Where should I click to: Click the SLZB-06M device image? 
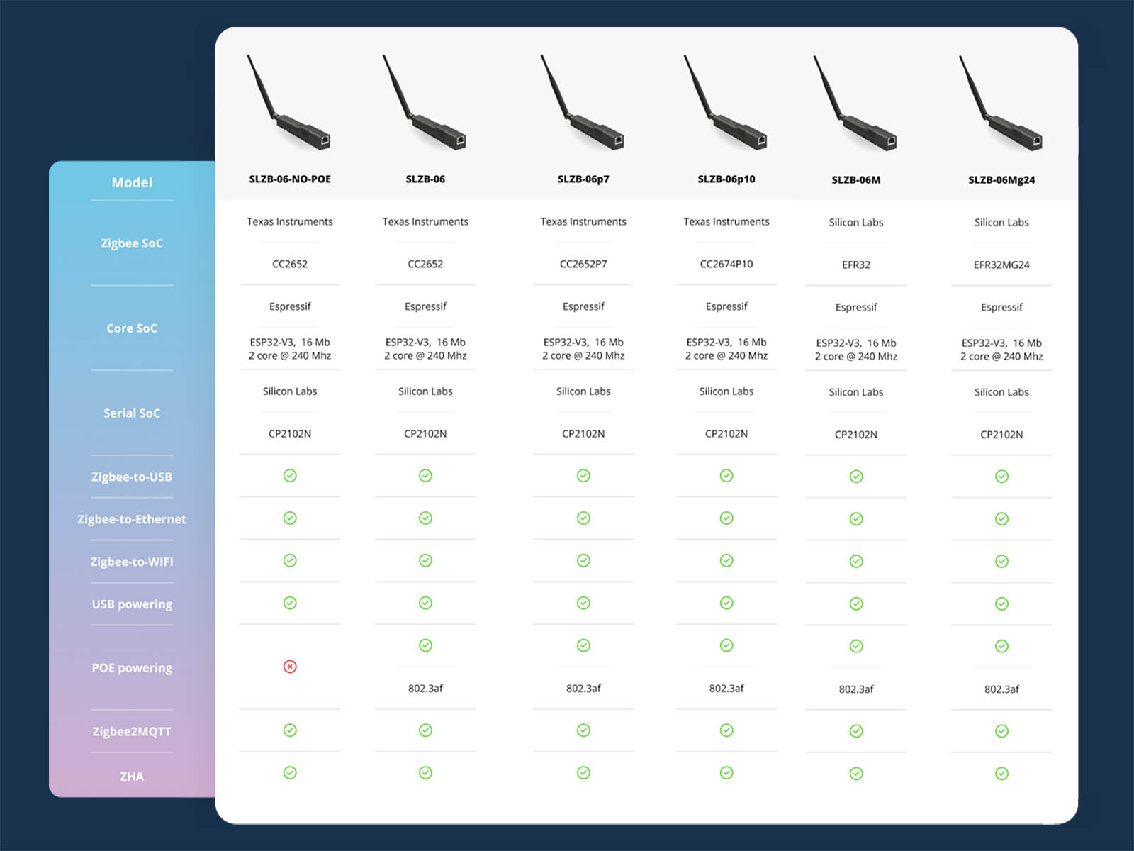pos(855,103)
